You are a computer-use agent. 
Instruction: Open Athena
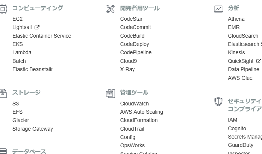click(236, 19)
